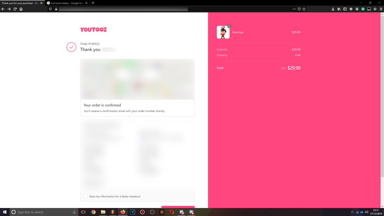The height and width of the screenshot is (216, 384).
Task: Click the 'Free' shipping value
Action: click(x=298, y=55)
